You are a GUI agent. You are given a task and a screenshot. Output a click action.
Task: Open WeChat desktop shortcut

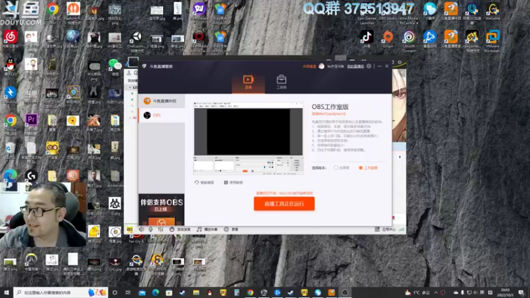[115, 67]
